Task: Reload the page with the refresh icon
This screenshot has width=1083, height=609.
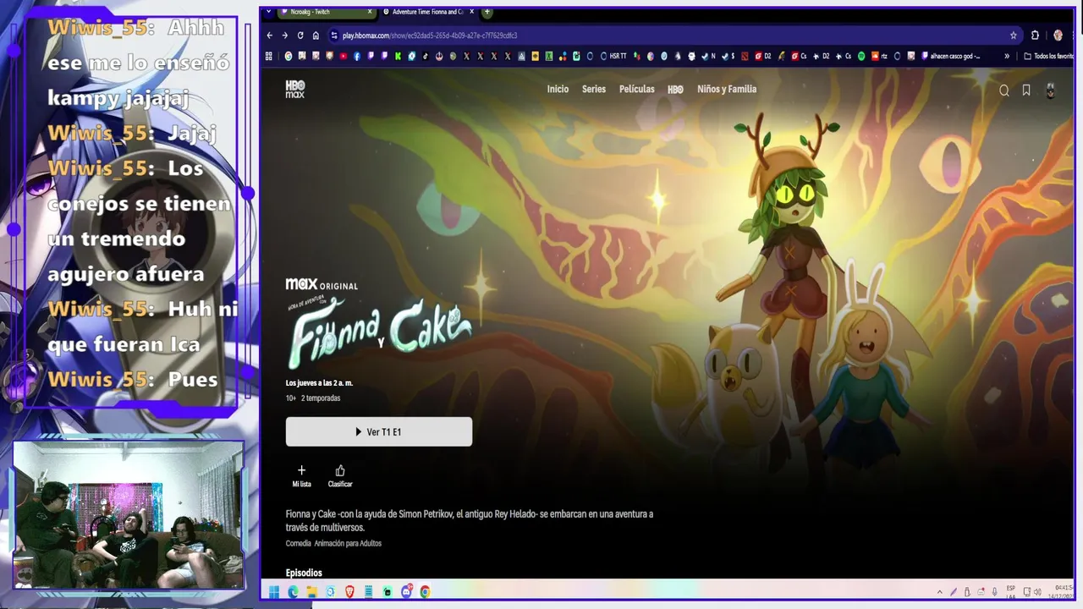Action: 300,36
